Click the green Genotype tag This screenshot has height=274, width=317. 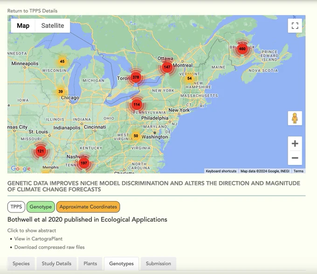click(x=41, y=207)
